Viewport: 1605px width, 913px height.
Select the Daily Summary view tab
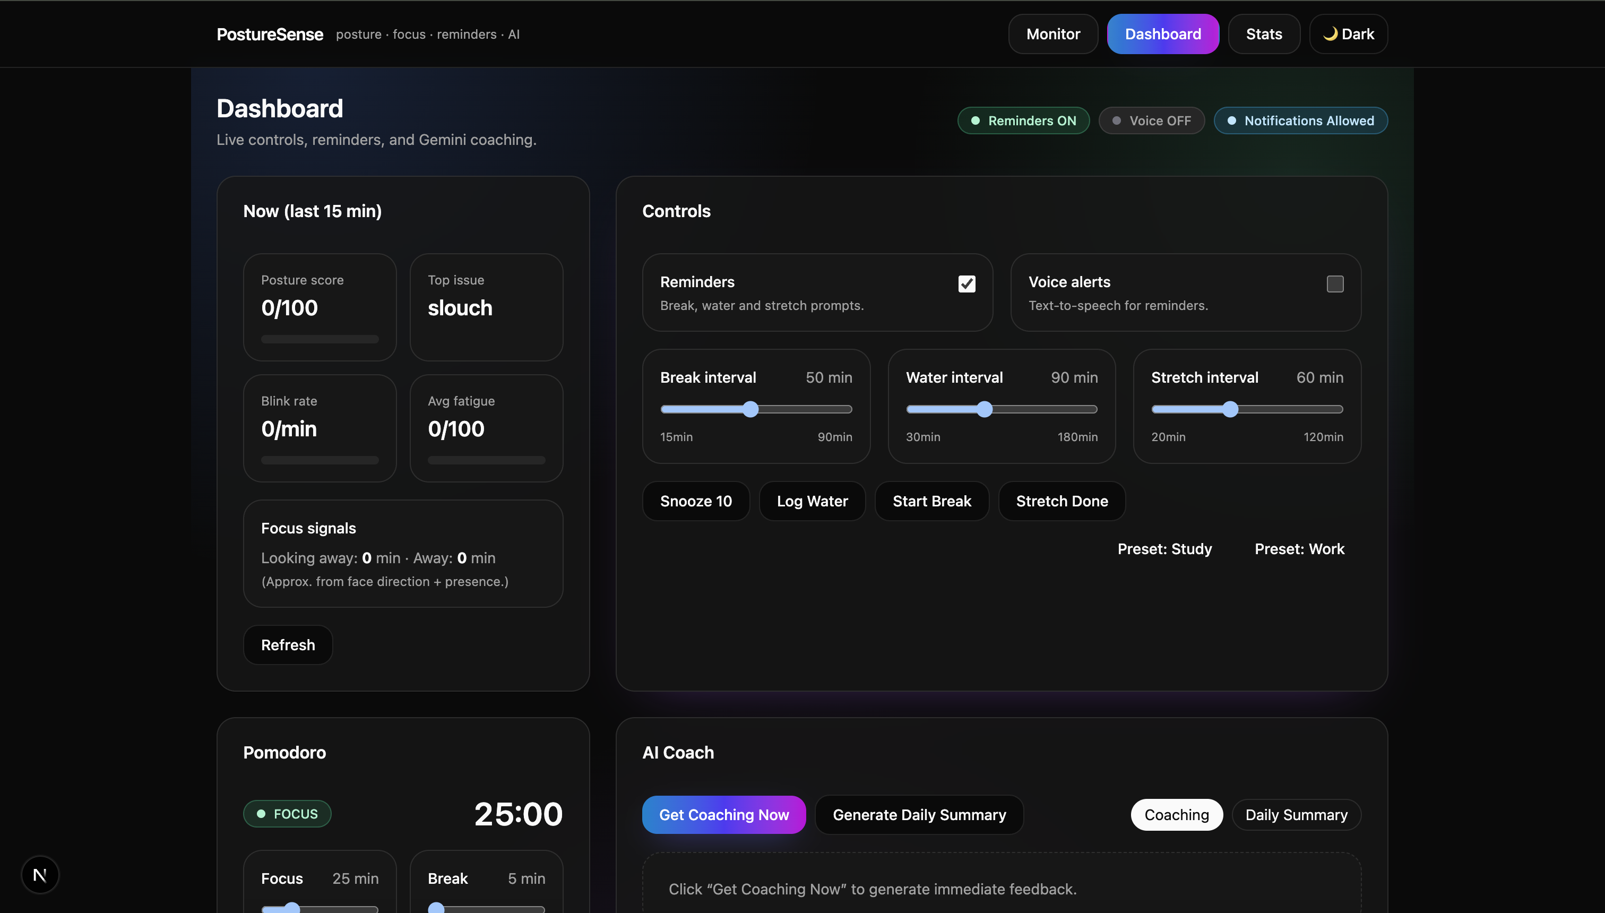tap(1296, 815)
